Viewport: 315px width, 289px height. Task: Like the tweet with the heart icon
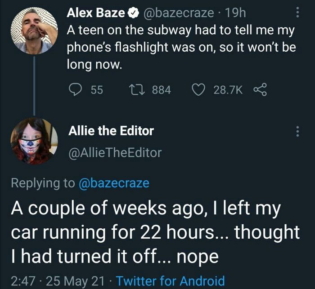click(198, 90)
